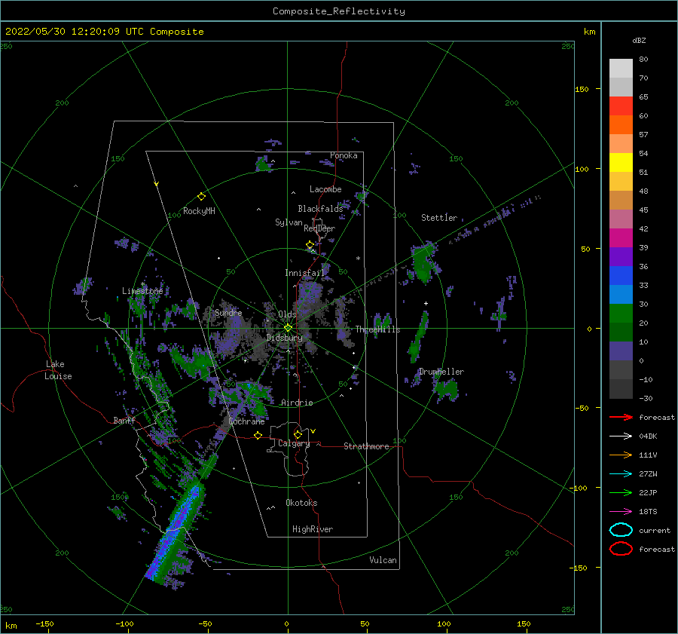This screenshot has height=634, width=678.
Task: Select the bright green 20–30 dBZ swatch
Action: pyautogui.click(x=621, y=314)
